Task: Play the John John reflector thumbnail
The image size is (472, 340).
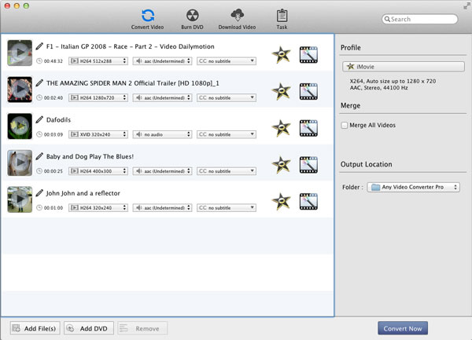Action: (x=20, y=199)
